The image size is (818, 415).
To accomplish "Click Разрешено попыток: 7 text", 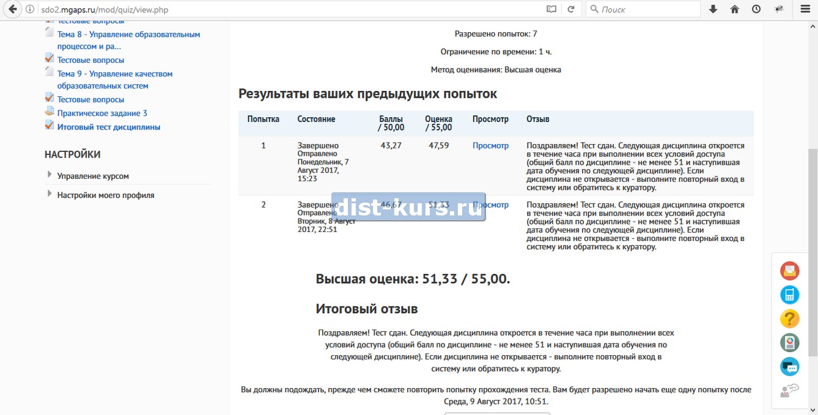I will click(496, 34).
